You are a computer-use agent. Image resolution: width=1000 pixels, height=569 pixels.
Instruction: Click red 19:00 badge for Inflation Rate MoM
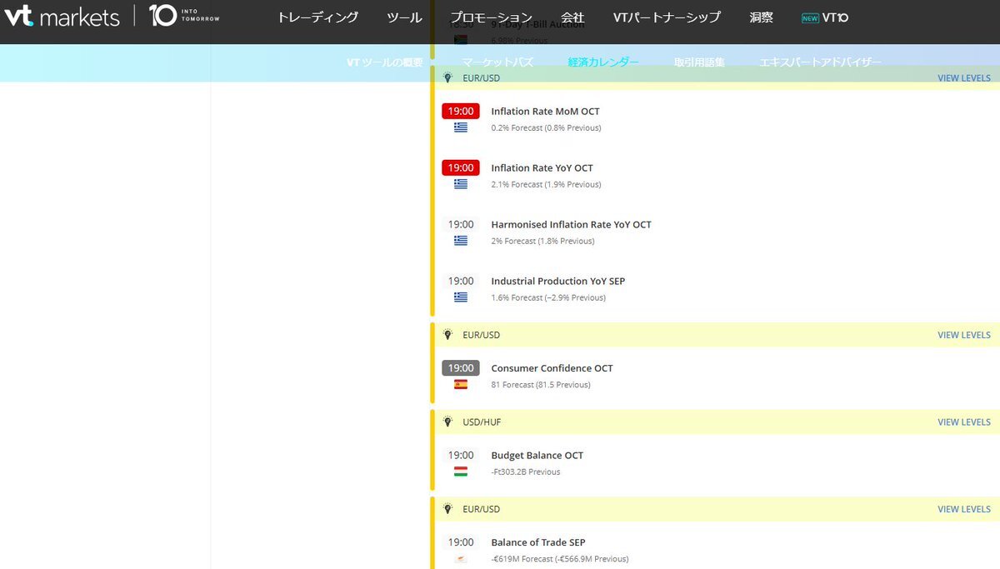pyautogui.click(x=461, y=111)
